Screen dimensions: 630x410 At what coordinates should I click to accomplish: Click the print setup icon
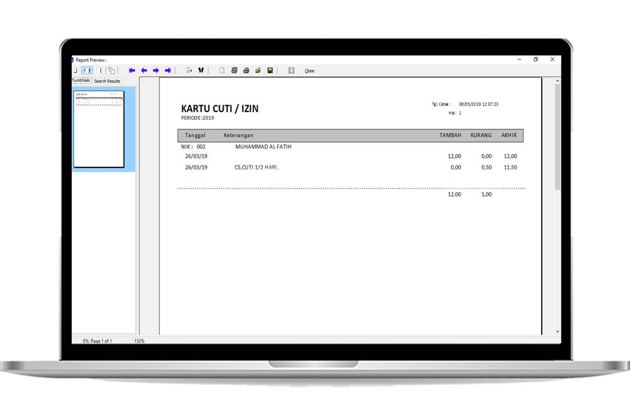[234, 71]
